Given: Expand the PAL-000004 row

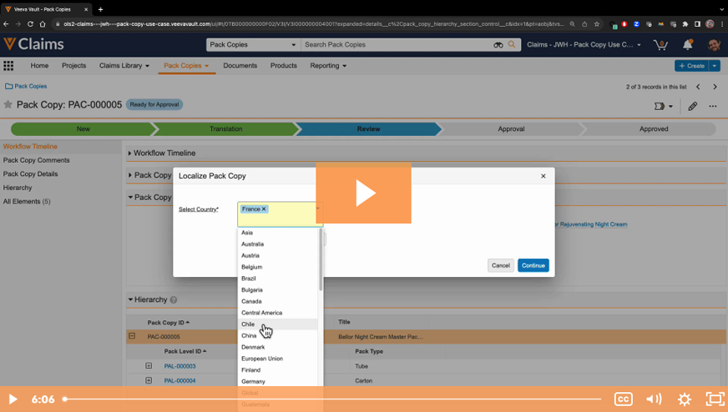Looking at the screenshot, I should point(149,380).
